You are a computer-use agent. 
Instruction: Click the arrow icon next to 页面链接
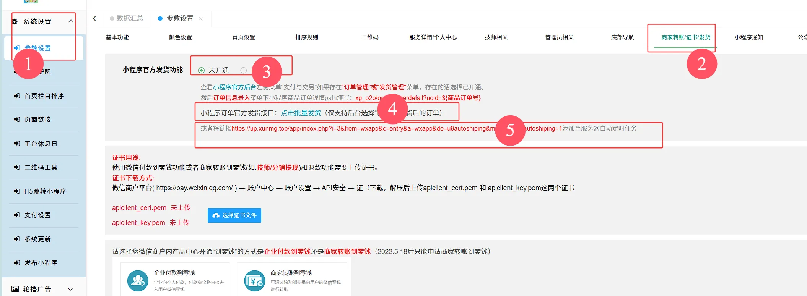click(17, 120)
